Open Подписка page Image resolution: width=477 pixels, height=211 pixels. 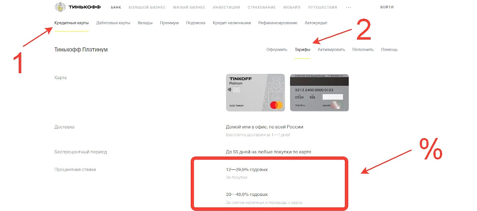pos(196,23)
